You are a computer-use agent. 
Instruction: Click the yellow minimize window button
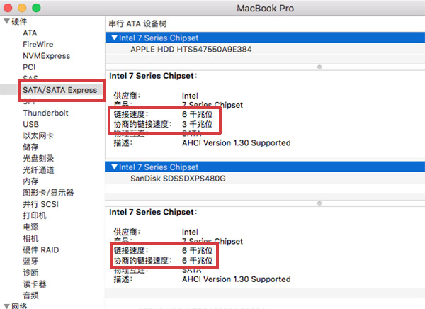[x=23, y=7]
